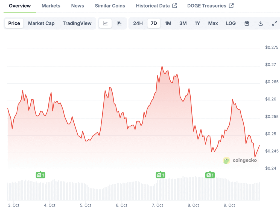280x209 pixels.
Task: Click news marker near 7 Oct
Action: tap(160, 175)
